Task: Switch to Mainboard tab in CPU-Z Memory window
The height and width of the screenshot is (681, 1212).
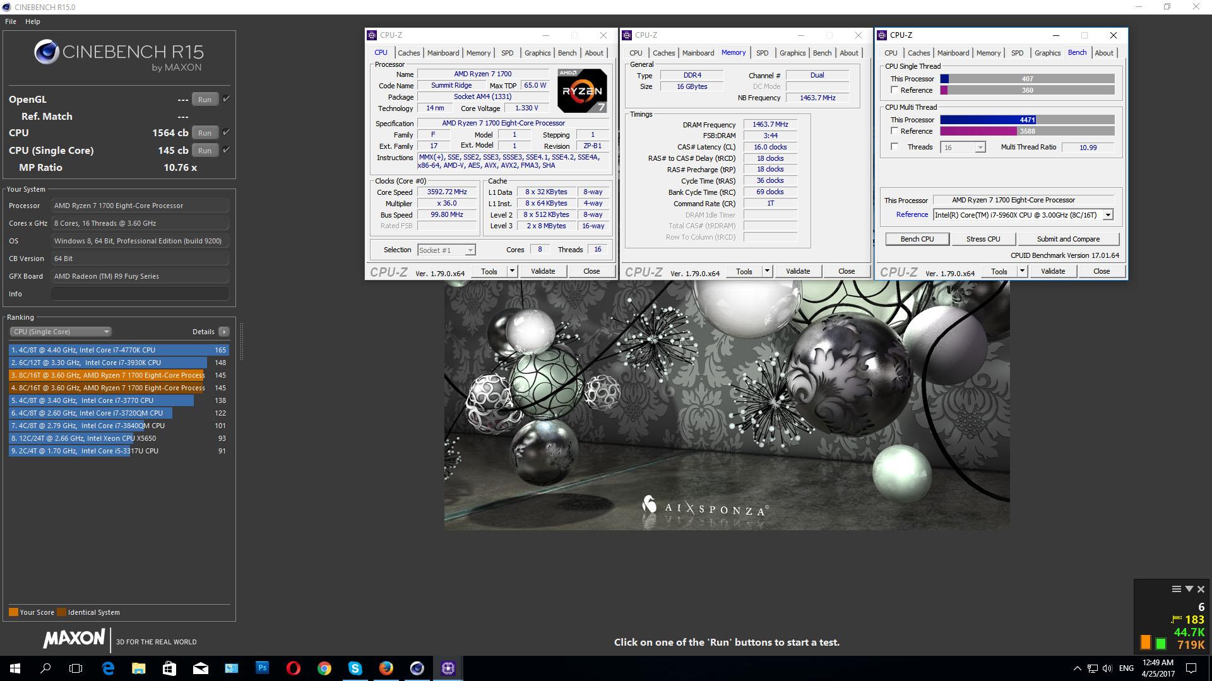Action: [x=698, y=53]
